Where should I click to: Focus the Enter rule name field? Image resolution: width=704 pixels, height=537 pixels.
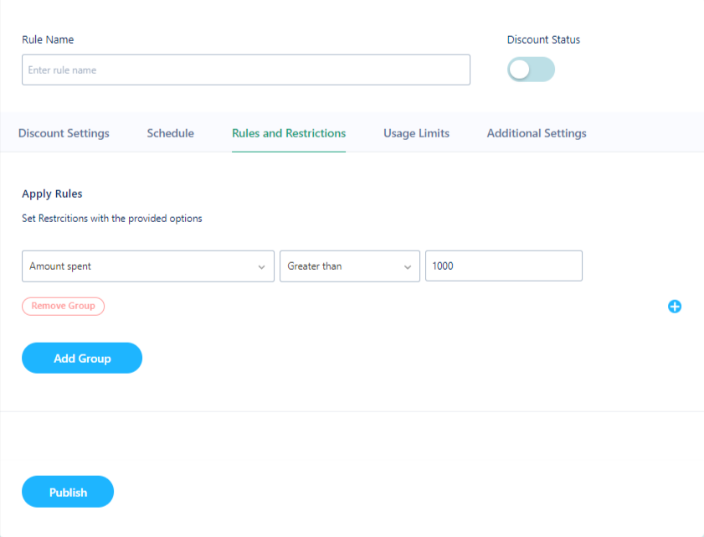pyautogui.click(x=246, y=70)
